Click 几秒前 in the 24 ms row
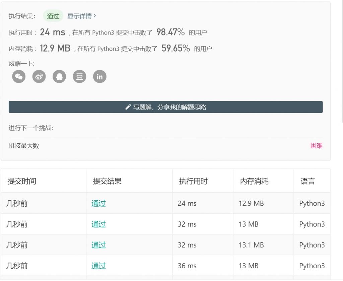Screen dimensions: 343x281 [17, 203]
